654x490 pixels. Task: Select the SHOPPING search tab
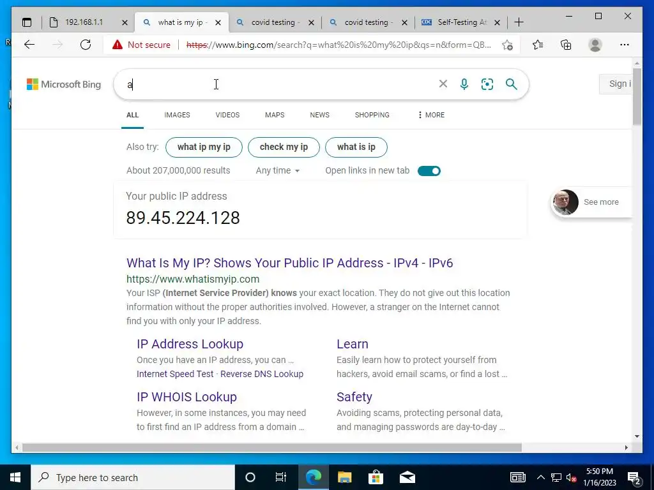(372, 115)
